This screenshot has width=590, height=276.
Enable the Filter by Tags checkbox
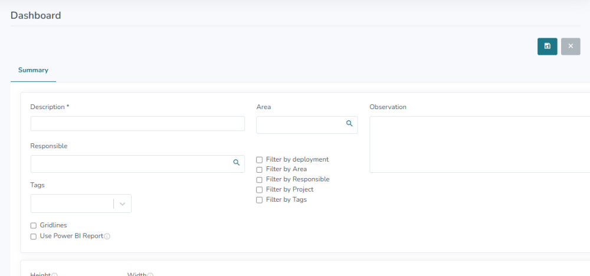pyautogui.click(x=260, y=200)
